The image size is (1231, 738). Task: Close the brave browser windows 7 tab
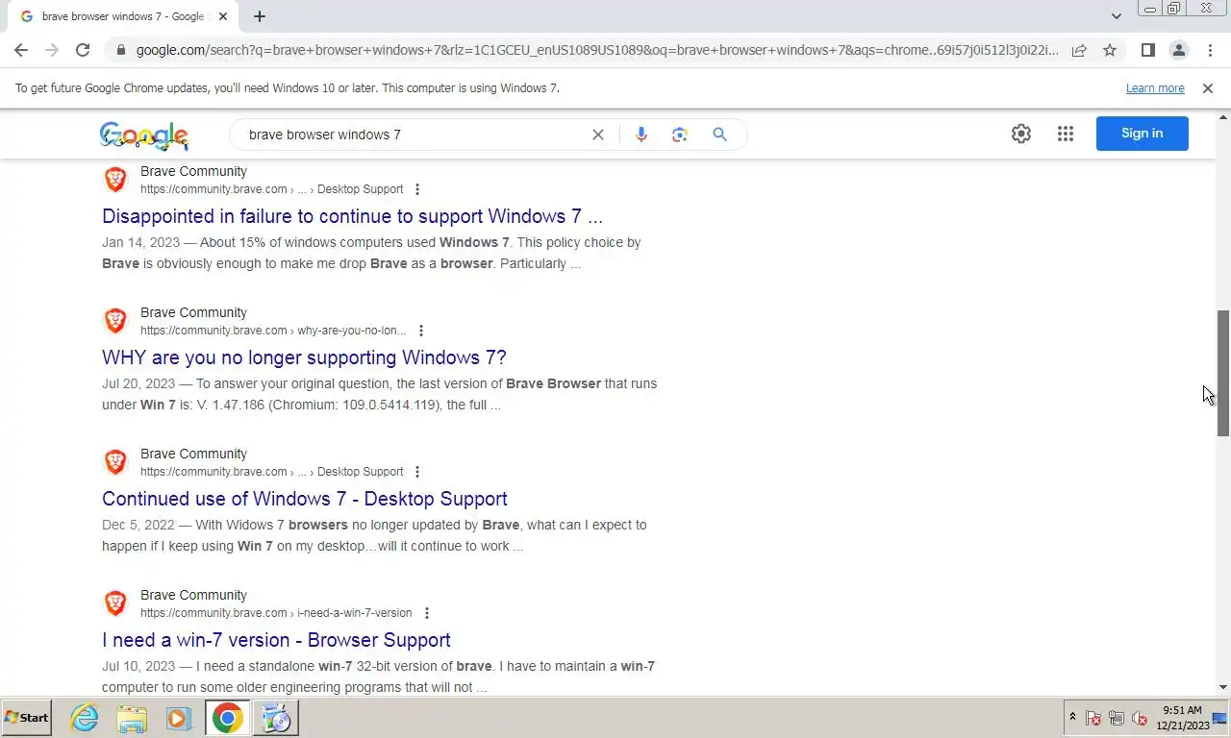pyautogui.click(x=223, y=16)
